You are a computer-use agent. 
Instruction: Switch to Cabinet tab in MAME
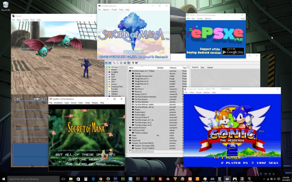(x=210, y=68)
